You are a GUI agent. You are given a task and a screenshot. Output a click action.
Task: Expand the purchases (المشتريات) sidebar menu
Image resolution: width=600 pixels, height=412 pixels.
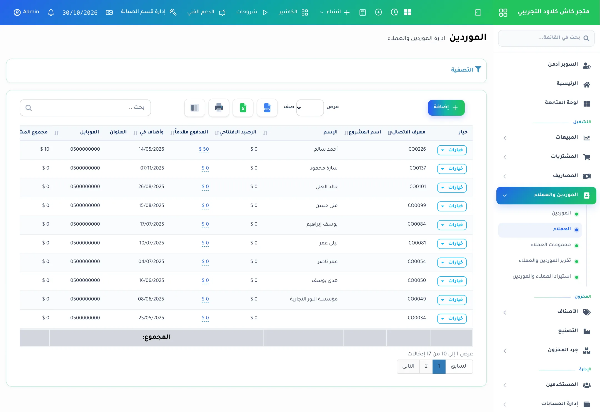click(x=546, y=157)
